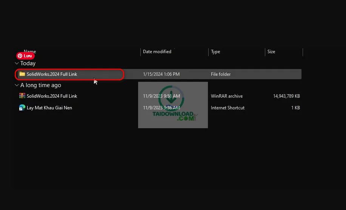This screenshot has width=346, height=210.
Task: Click the Pinterest Lưu save button
Action: point(25,56)
